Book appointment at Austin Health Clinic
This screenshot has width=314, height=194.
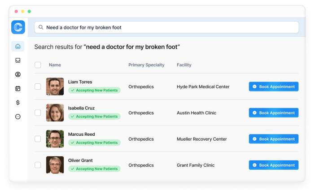pos(274,113)
